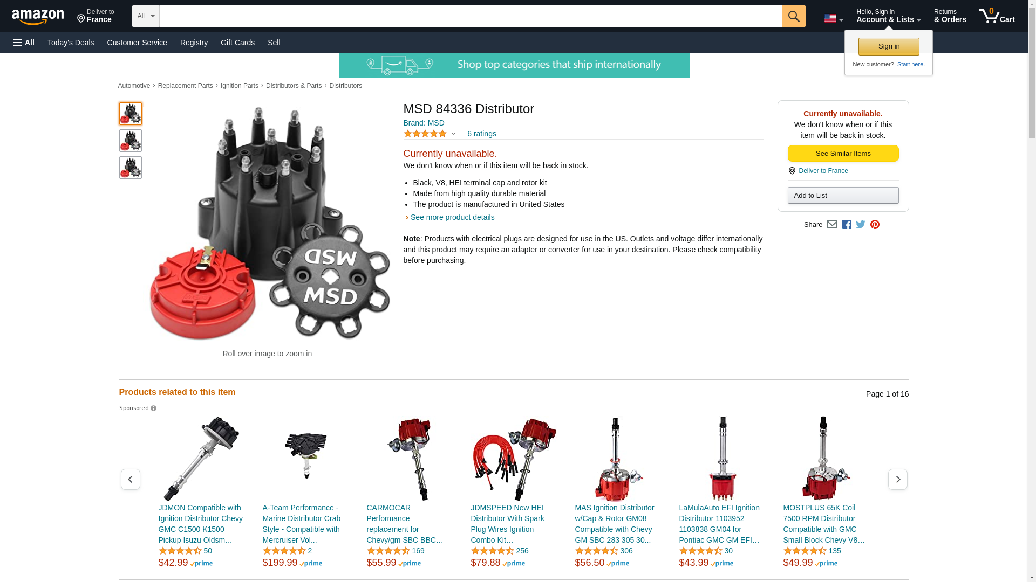Select the second product thumbnail image
Screen dimensions: 1036x582
[130, 141]
